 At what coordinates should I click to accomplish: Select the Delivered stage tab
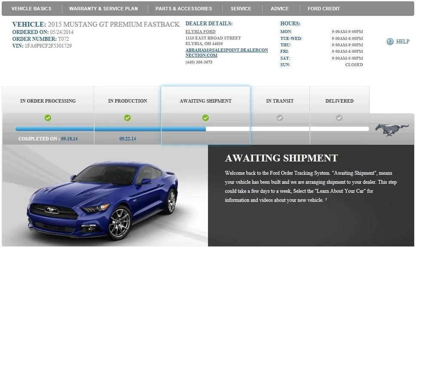coord(339,101)
